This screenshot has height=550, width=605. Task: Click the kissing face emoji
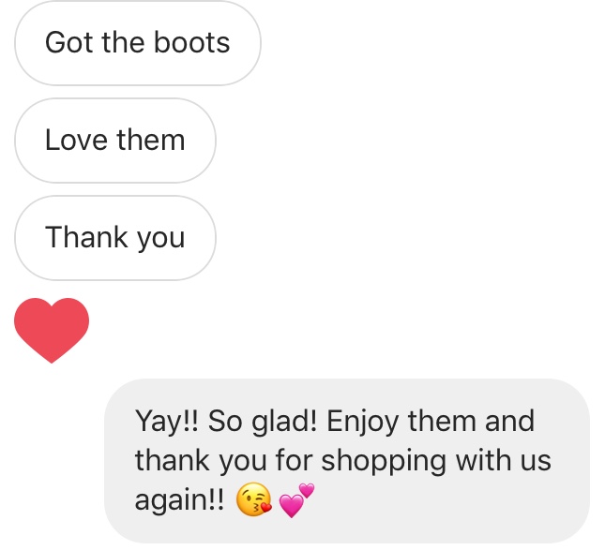[254, 499]
